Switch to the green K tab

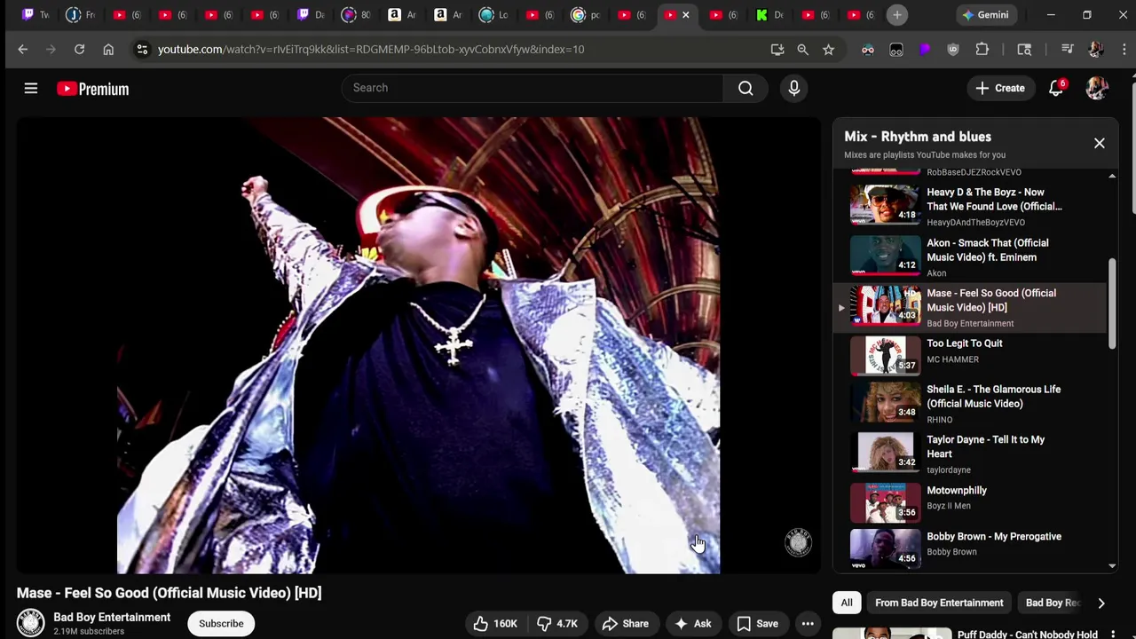pyautogui.click(x=769, y=14)
